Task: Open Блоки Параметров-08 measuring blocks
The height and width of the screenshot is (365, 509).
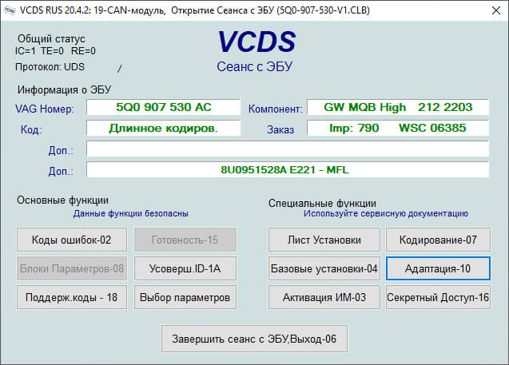Action: click(x=72, y=268)
